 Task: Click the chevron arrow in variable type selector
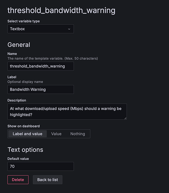(69, 29)
